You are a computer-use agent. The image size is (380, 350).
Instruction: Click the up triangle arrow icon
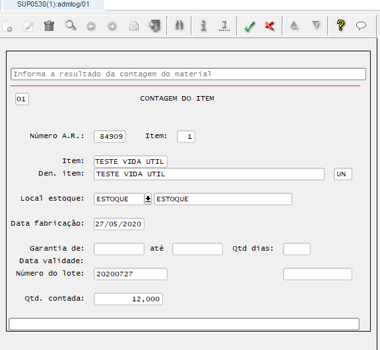click(x=294, y=26)
